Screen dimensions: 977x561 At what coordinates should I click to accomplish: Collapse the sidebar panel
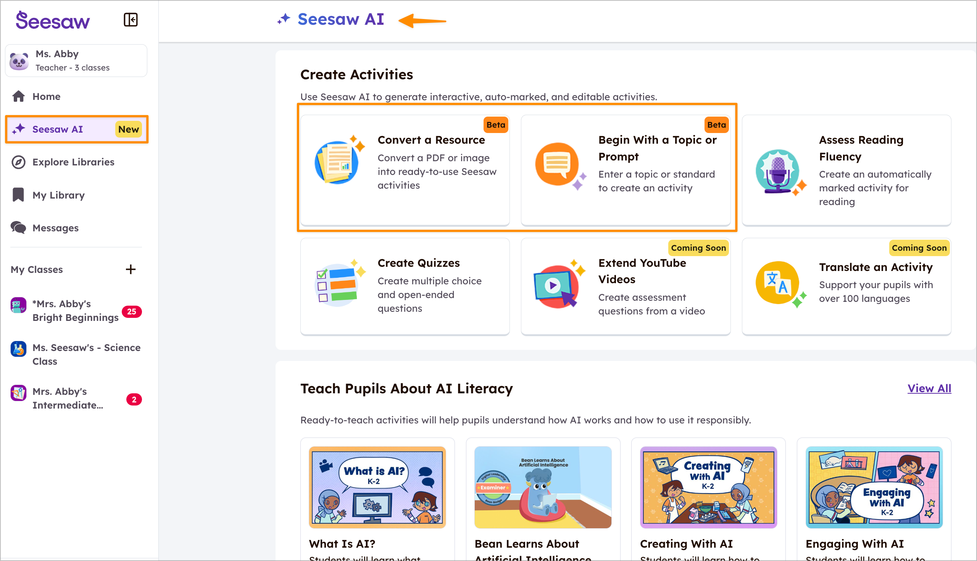tap(131, 19)
